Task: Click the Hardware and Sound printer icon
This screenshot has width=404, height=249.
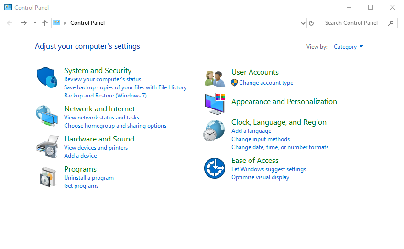Action: [x=47, y=146]
